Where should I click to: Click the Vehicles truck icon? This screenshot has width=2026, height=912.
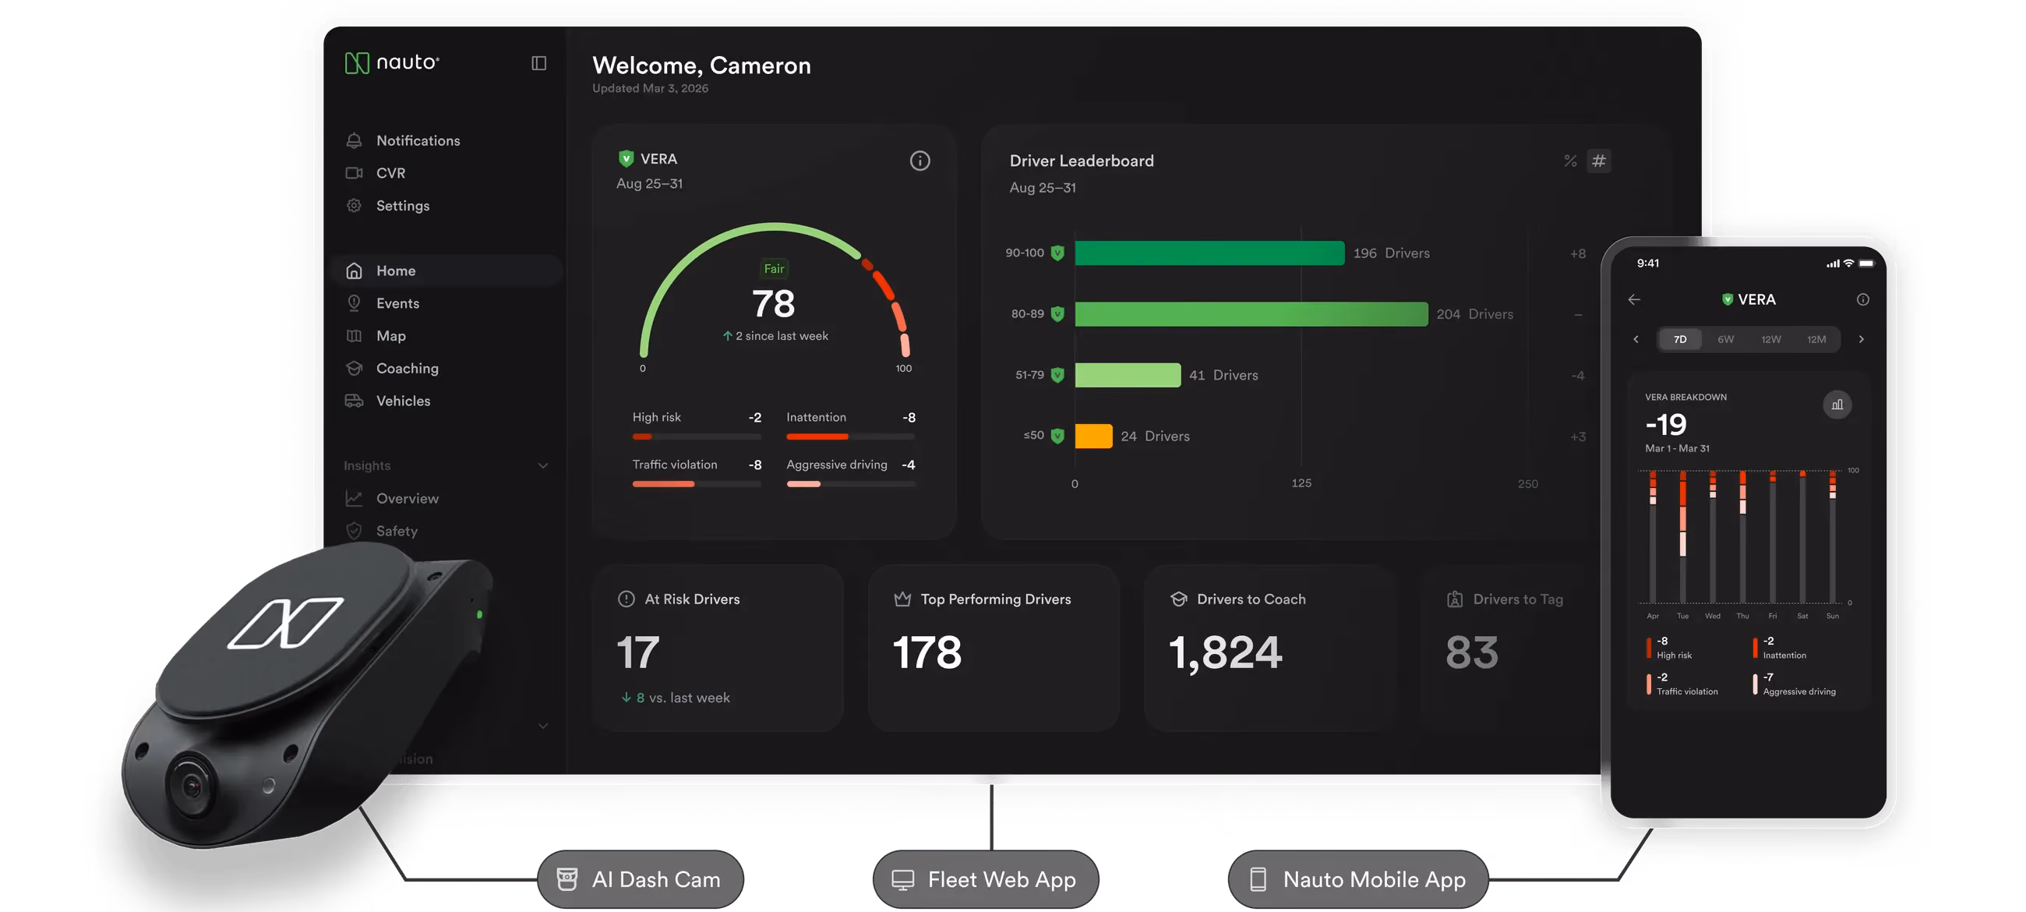click(x=354, y=401)
